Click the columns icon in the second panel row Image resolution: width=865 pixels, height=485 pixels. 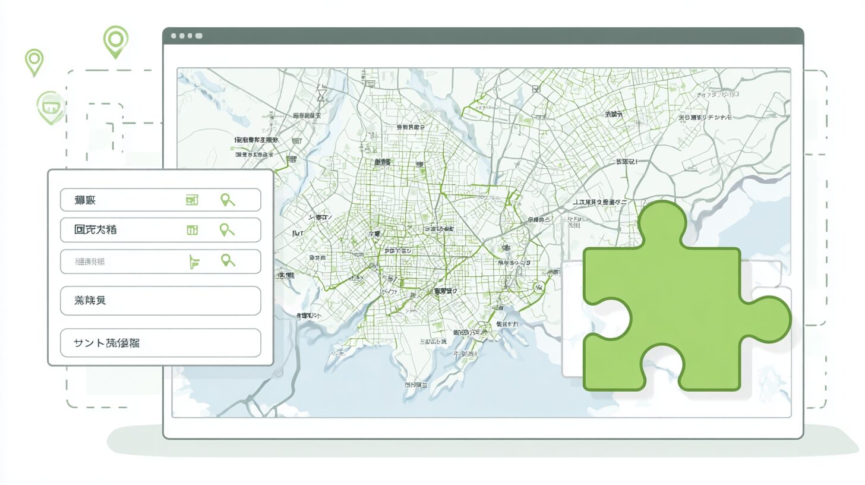192,230
